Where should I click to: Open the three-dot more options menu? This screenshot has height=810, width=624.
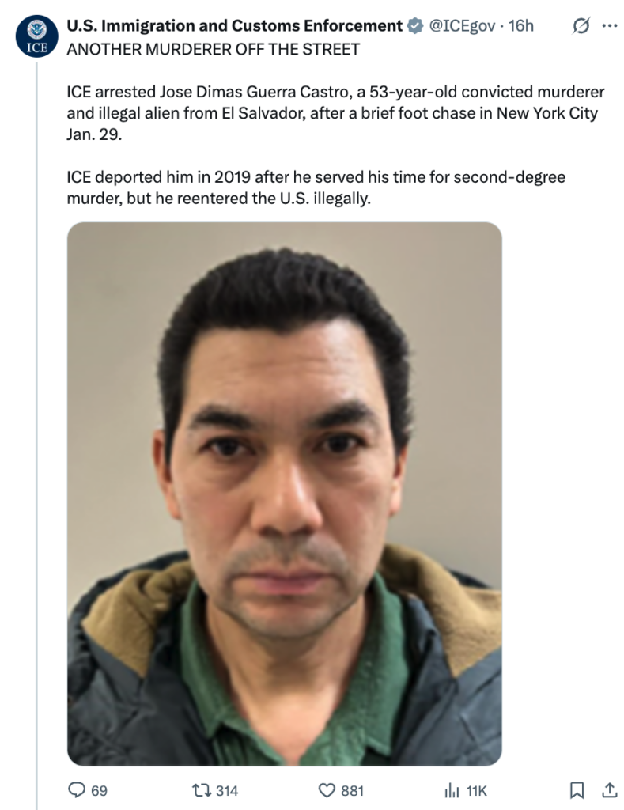610,25
